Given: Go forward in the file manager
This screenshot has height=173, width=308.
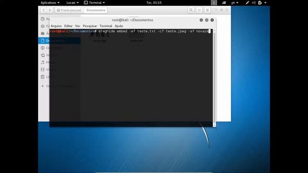Looking at the screenshot, I should click(x=50, y=10).
